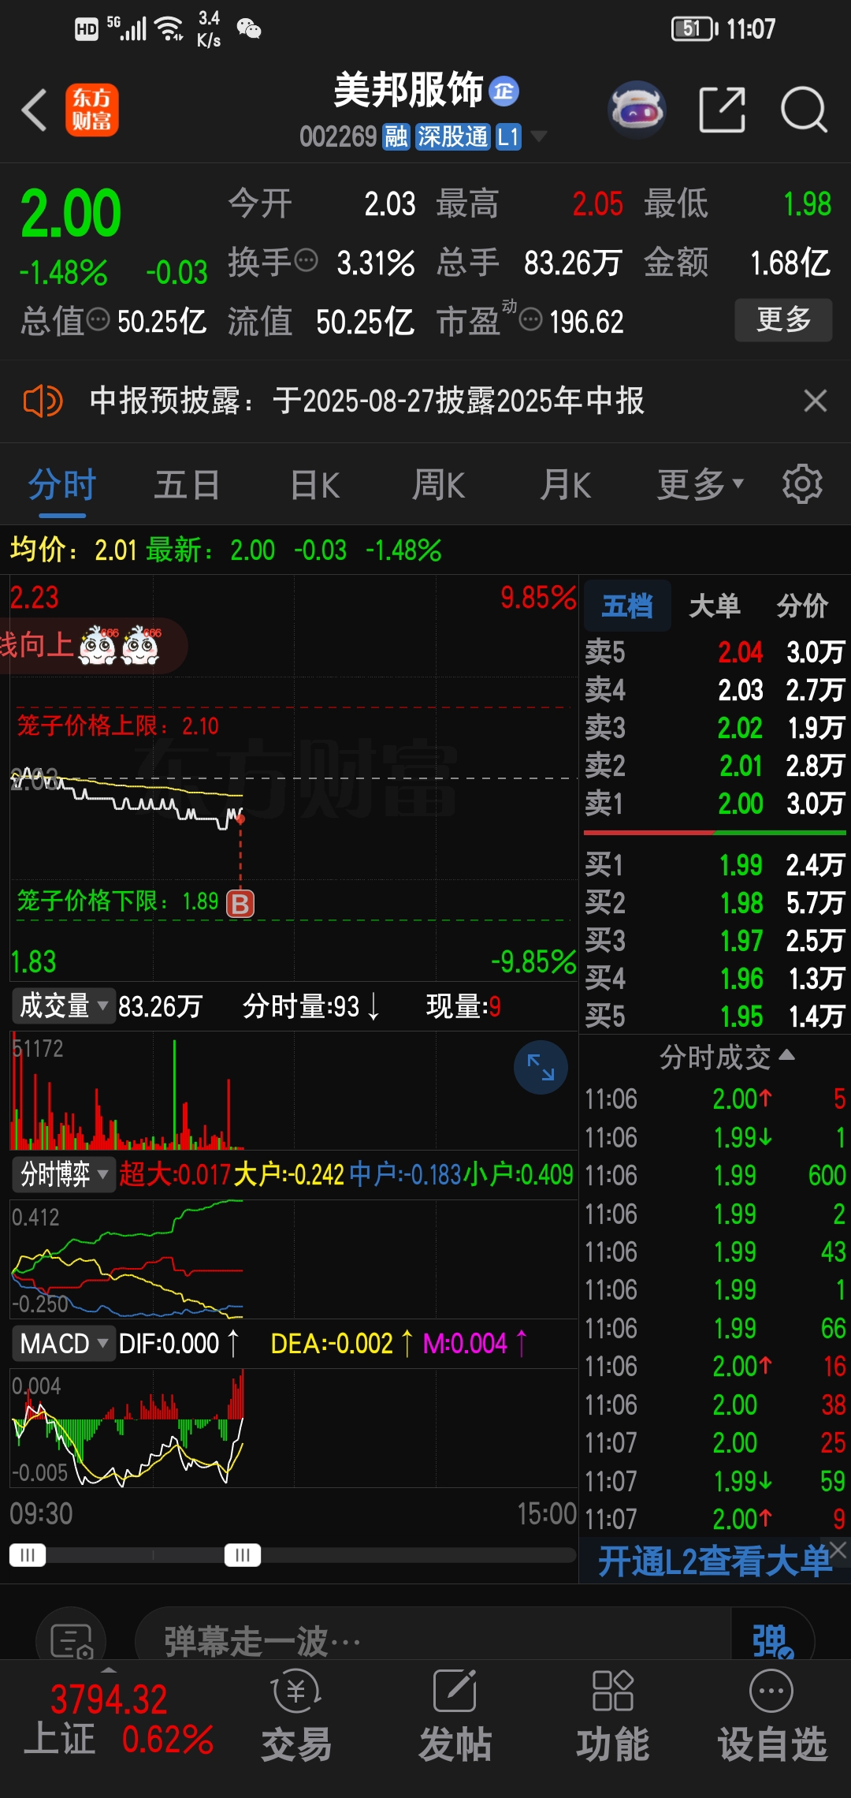
Task: Tap the 卖3 row at 2.02
Action: click(715, 728)
